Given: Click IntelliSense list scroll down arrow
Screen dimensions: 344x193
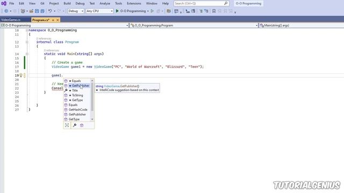Looking at the screenshot, I should (92, 119).
